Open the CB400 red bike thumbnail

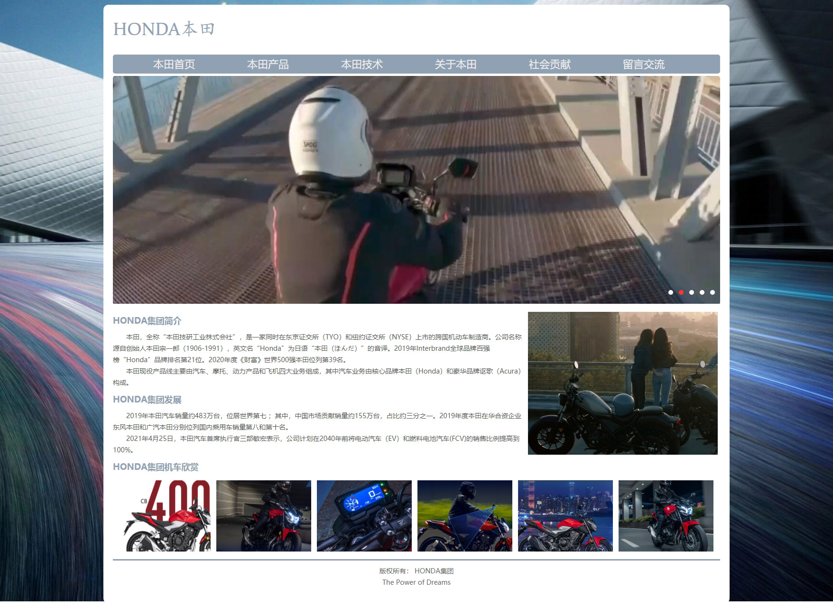tap(163, 516)
